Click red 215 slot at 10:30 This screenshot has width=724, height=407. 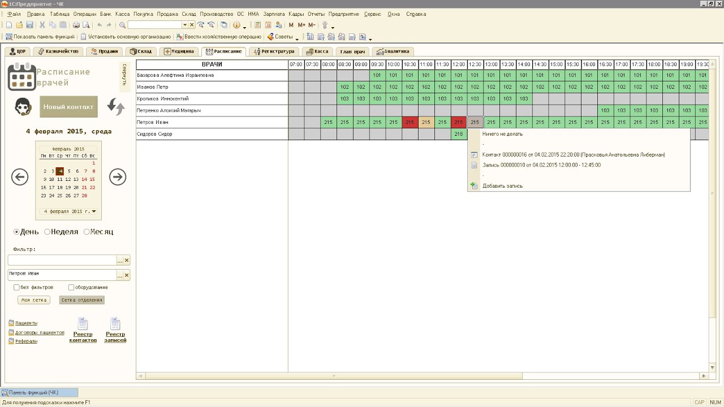click(x=410, y=122)
